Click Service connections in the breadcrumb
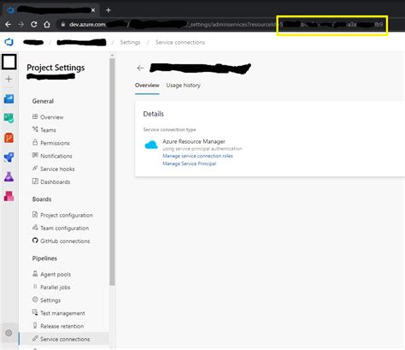 180,42
